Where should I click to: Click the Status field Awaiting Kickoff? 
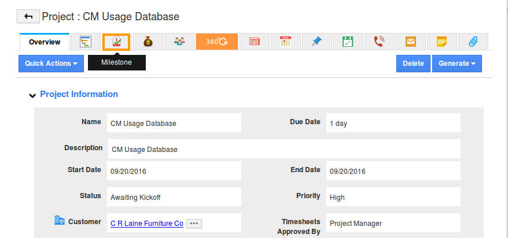174,196
